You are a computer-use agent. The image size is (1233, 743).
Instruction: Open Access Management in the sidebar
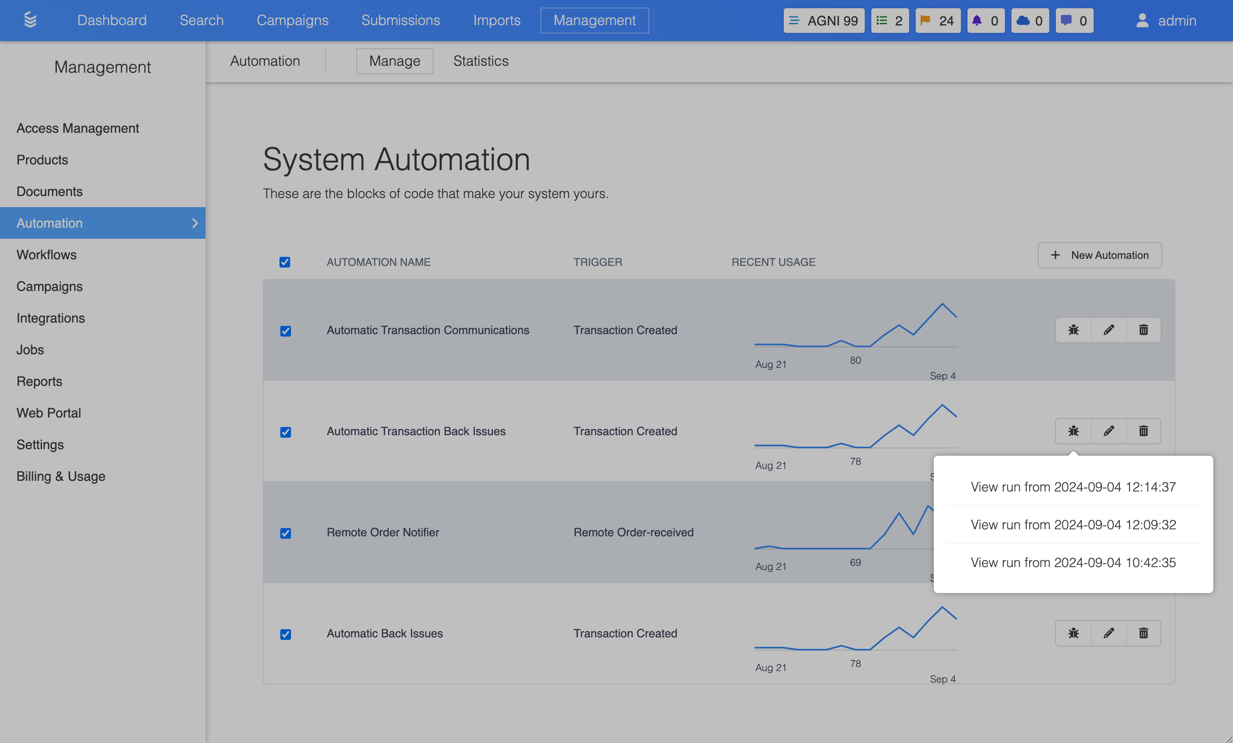click(78, 128)
